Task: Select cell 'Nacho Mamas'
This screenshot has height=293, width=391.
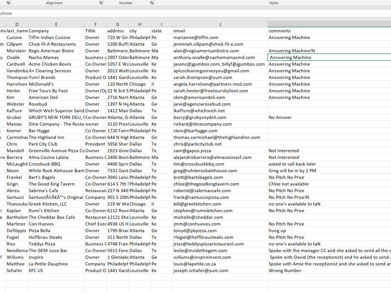Action: pyautogui.click(x=56, y=57)
